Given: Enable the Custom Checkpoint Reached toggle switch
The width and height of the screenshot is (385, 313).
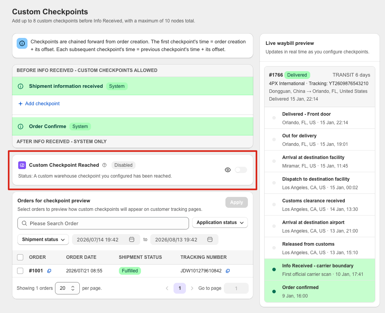Looking at the screenshot, I should pyautogui.click(x=241, y=170).
